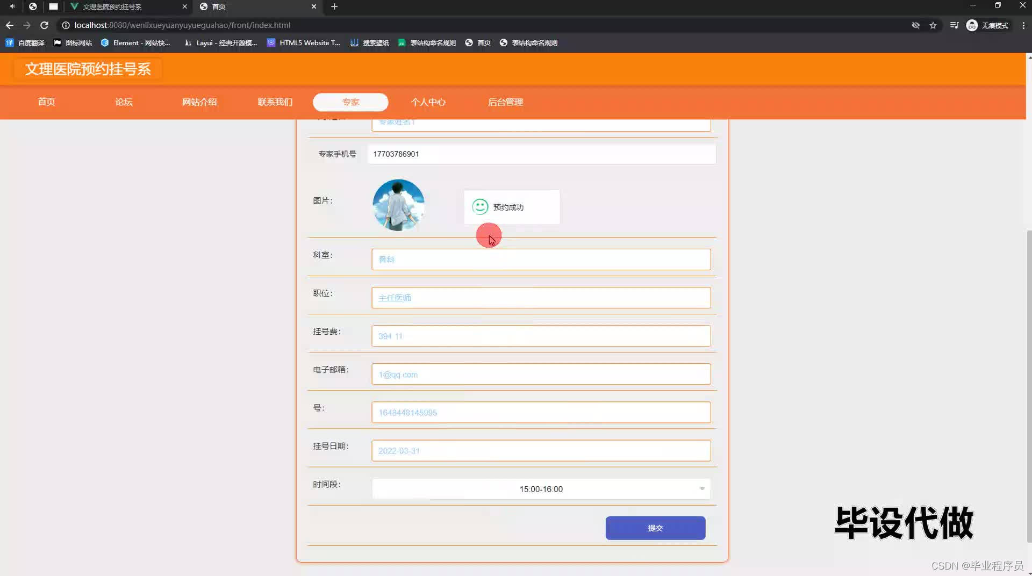Select the 专家 navigation item
This screenshot has width=1032, height=576.
350,102
